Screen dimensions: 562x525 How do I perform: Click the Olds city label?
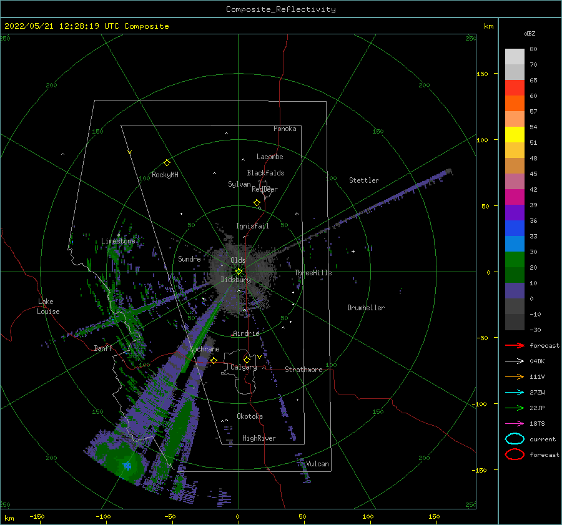pyautogui.click(x=238, y=260)
